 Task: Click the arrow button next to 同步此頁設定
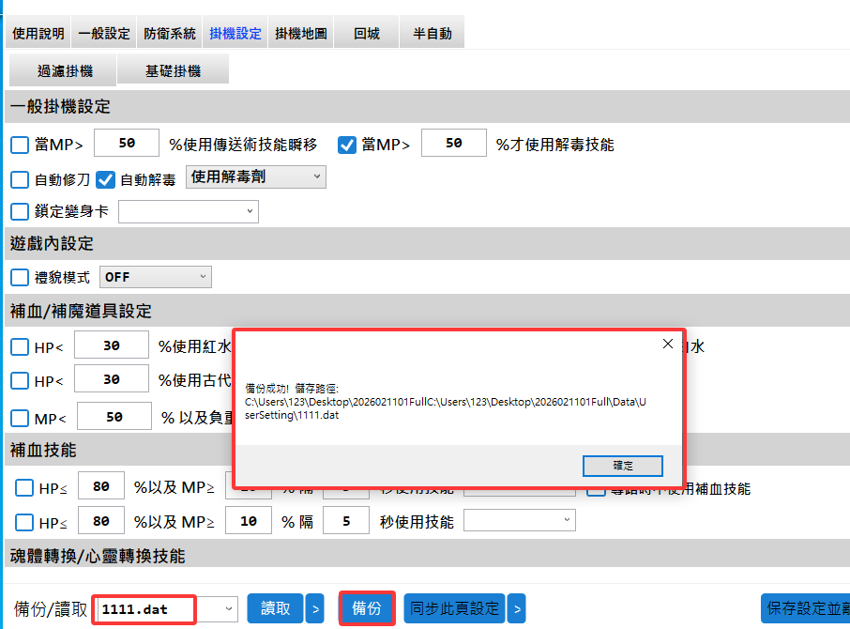coord(516,608)
